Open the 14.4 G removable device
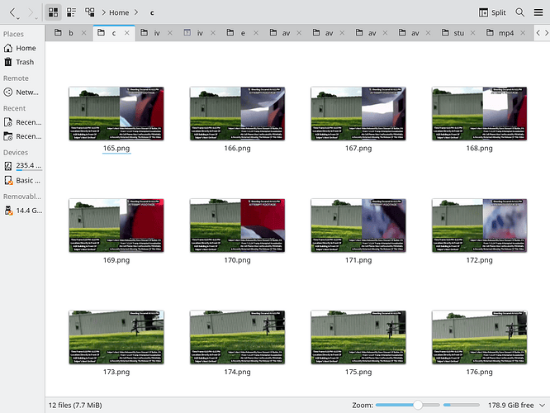This screenshot has height=413, width=550. tap(22, 211)
